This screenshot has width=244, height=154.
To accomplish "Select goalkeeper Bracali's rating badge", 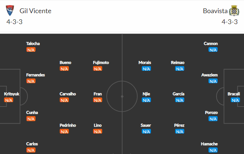I will tap(235, 100).
